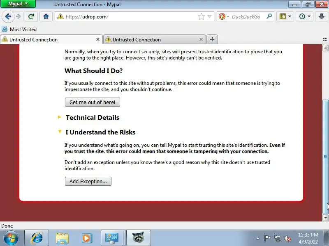The width and height of the screenshot is (329, 246).
Task: Open the downloads arrow button
Action: pos(322,16)
